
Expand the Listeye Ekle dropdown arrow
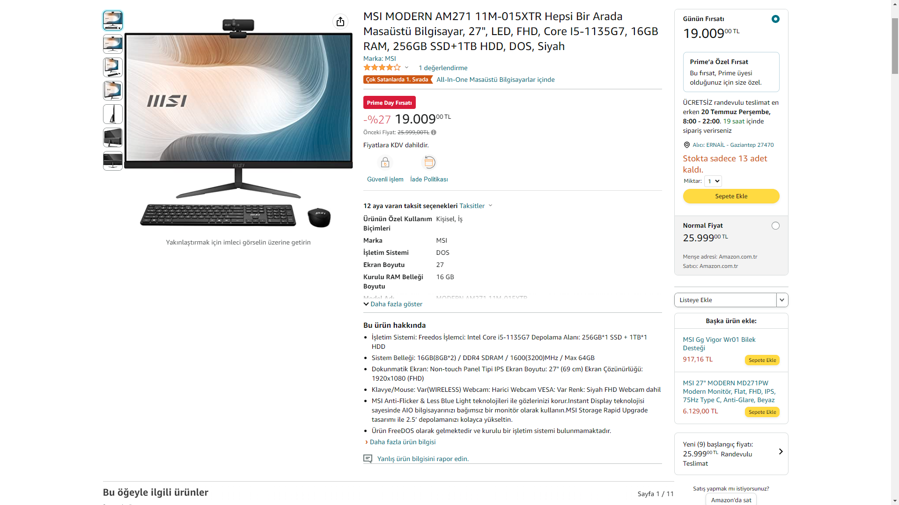782,300
